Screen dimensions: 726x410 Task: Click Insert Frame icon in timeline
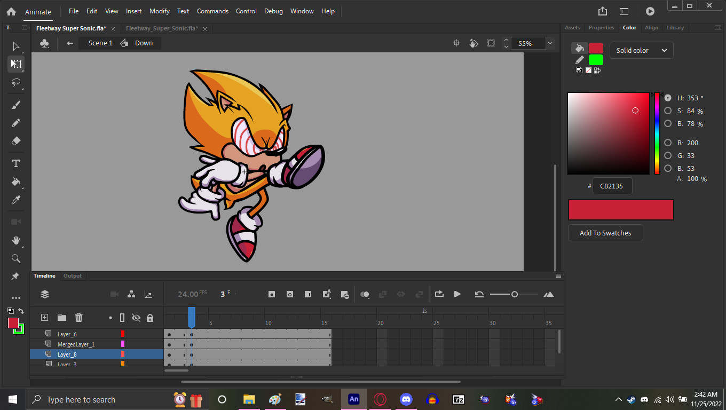point(308,294)
